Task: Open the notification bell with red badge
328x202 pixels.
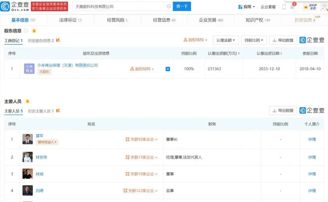Action: click(292, 7)
